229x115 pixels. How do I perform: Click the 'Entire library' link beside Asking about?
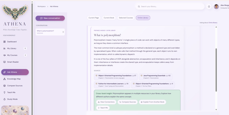pyautogui.click(x=213, y=23)
